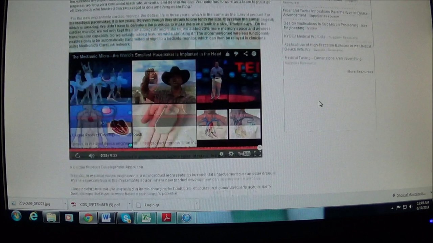Screen dimensions: 433x243
Task: Replay the finished video
Action: (x=77, y=155)
